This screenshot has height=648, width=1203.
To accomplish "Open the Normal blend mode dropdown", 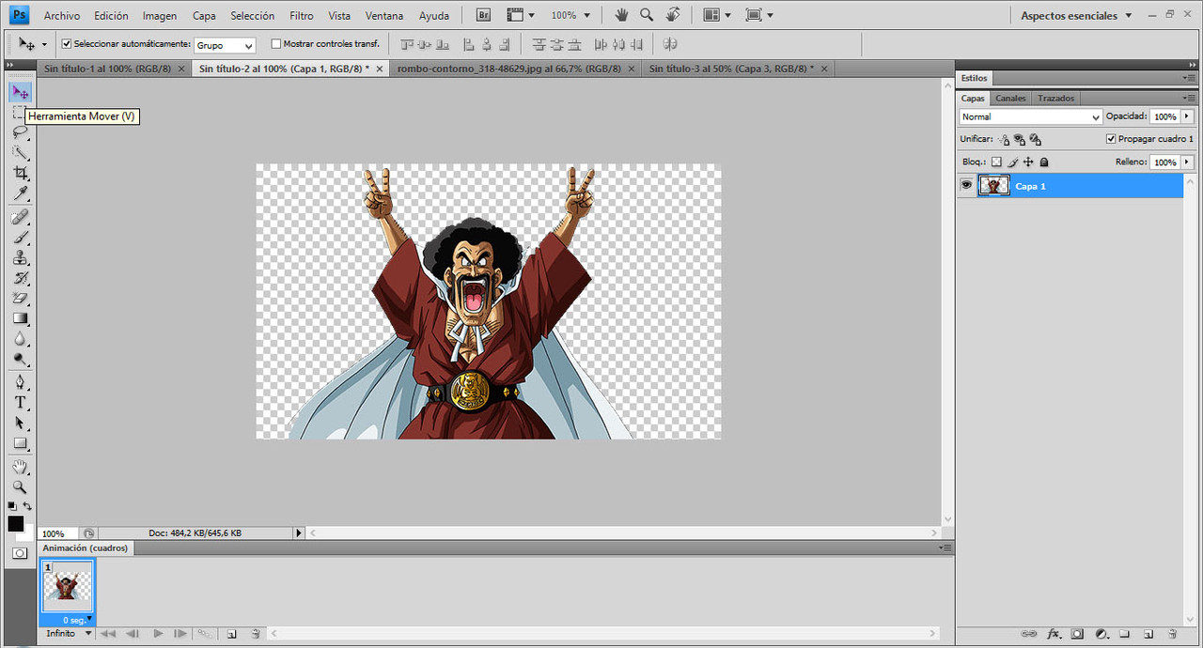I will [x=1031, y=116].
